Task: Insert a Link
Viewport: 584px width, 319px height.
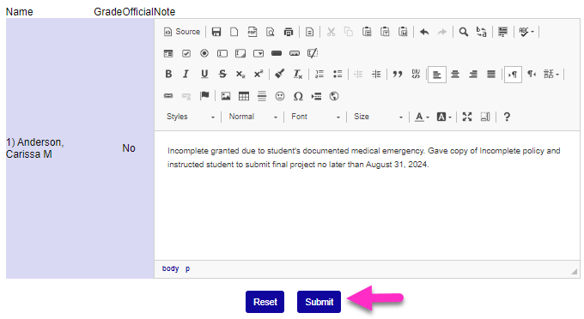Action: [168, 96]
